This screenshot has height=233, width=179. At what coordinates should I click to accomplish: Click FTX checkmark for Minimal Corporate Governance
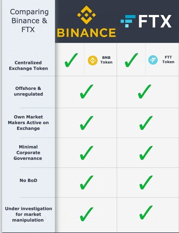point(146,153)
